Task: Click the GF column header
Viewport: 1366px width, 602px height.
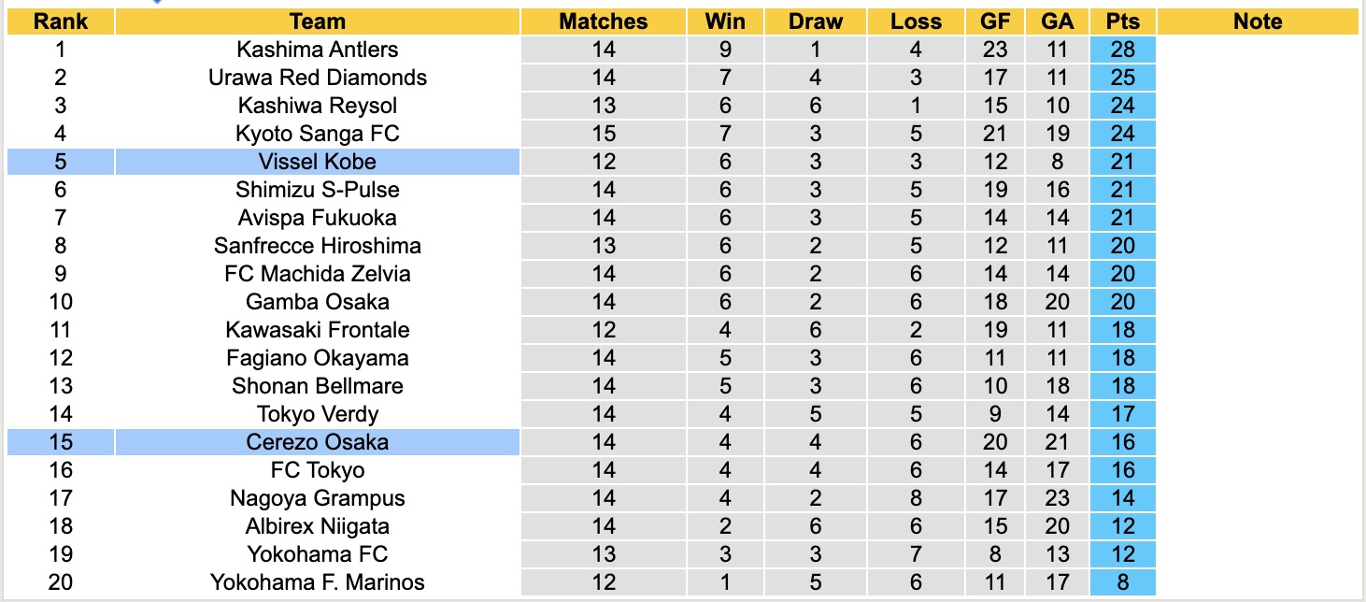Action: [995, 21]
